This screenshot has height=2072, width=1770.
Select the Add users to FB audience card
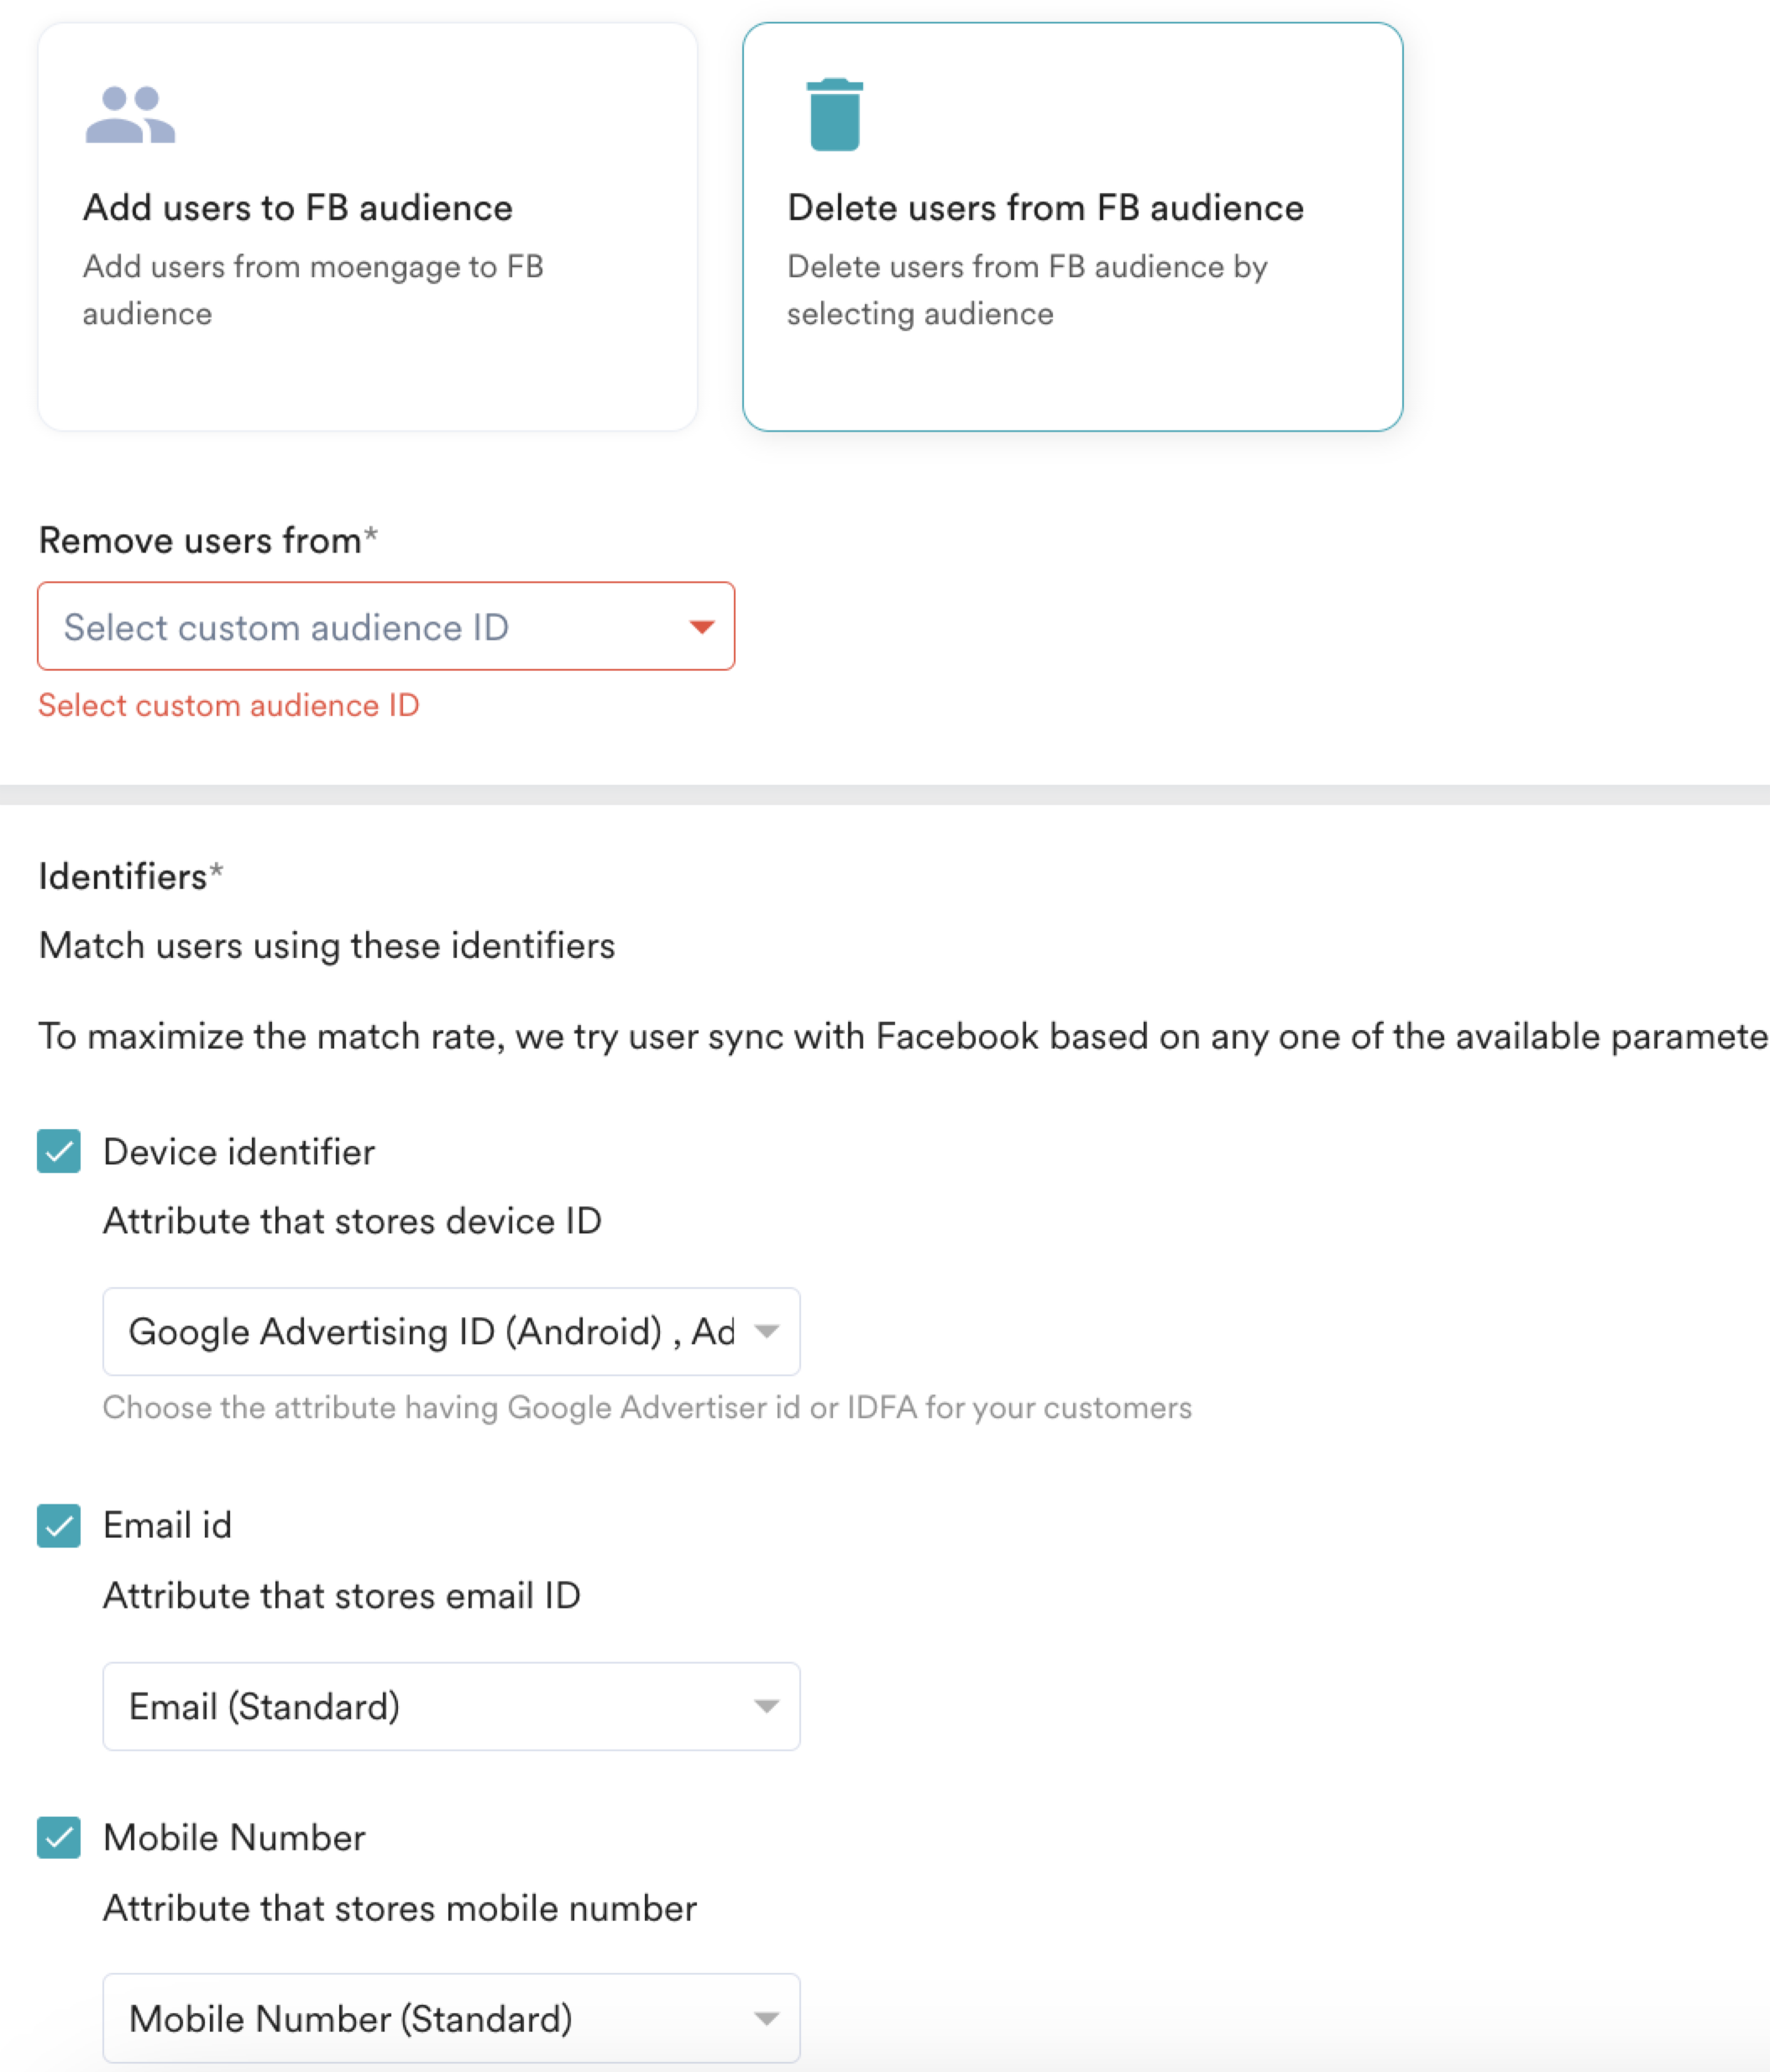click(x=367, y=227)
